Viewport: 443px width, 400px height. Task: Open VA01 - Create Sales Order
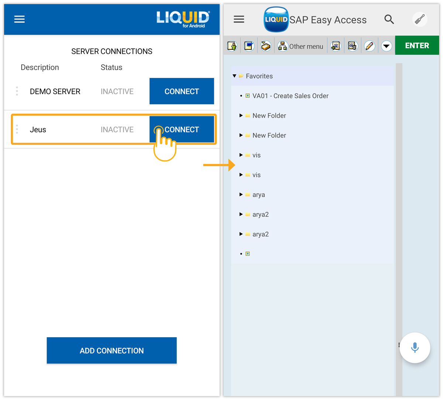[x=290, y=96]
